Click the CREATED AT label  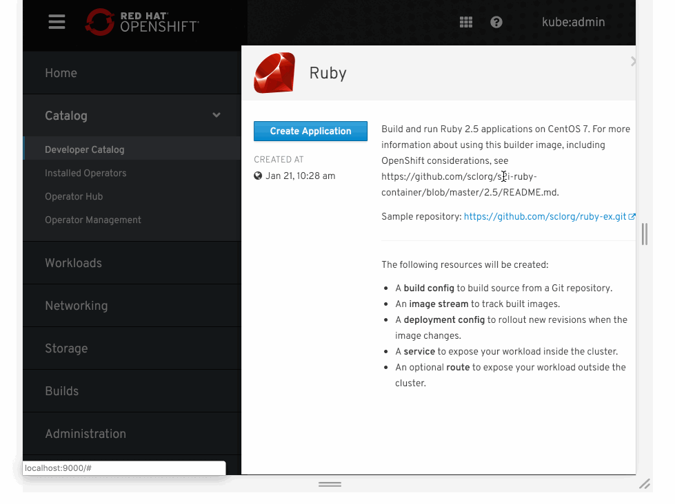(279, 160)
